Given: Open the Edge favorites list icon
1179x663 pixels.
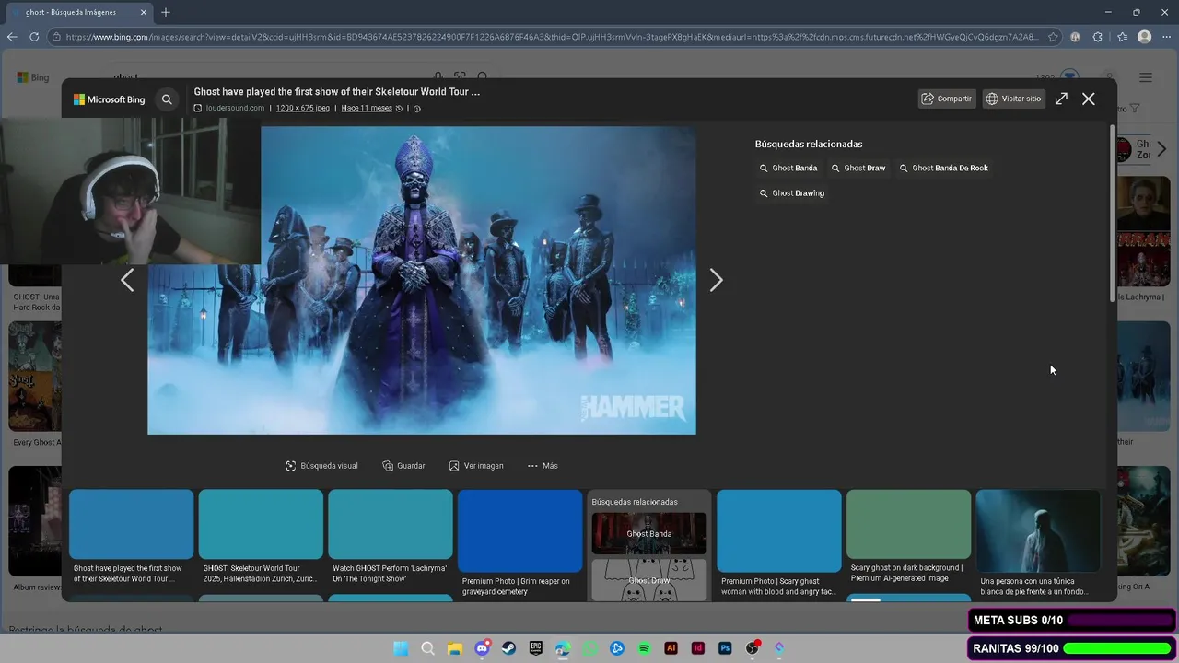Looking at the screenshot, I should coord(1122,37).
